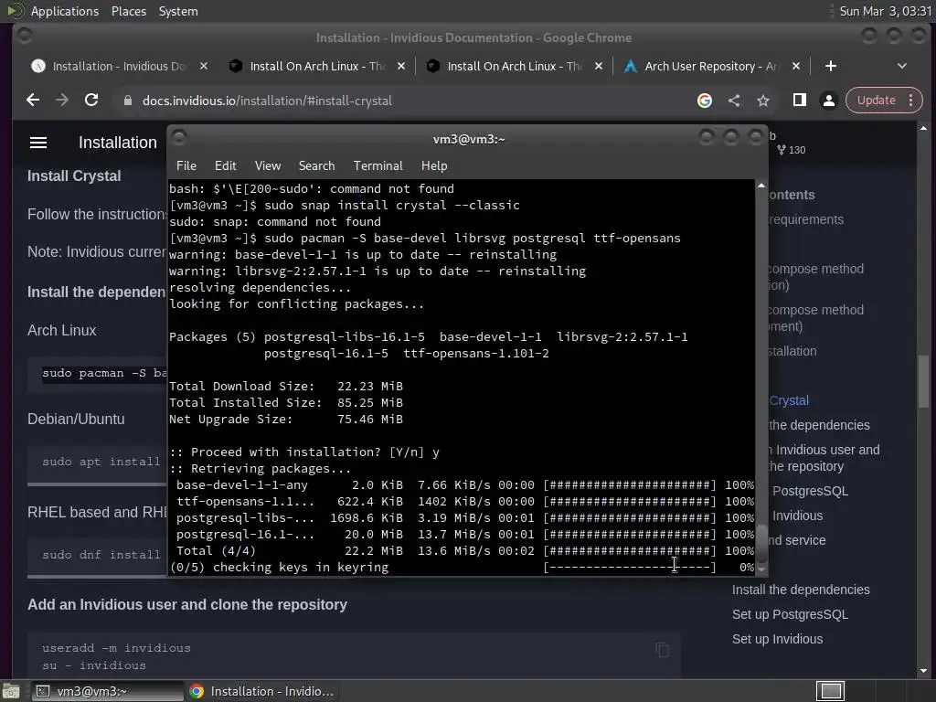
Task: Click the Debian/Ubuntu heading text
Action: click(76, 419)
